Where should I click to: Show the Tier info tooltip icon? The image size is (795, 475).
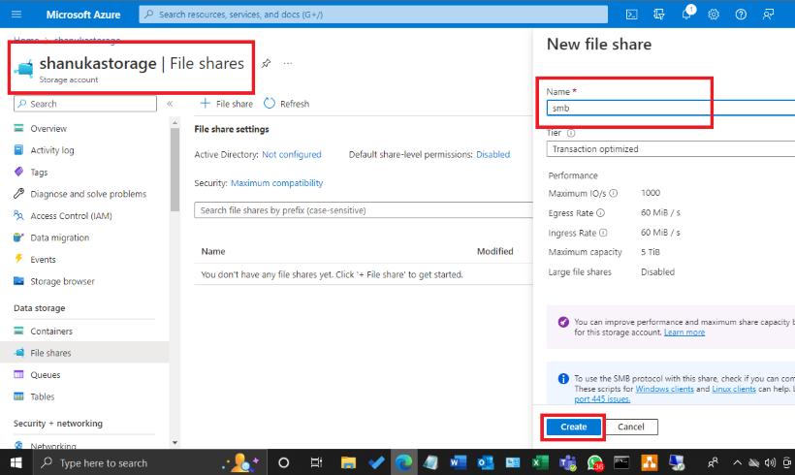coord(571,133)
